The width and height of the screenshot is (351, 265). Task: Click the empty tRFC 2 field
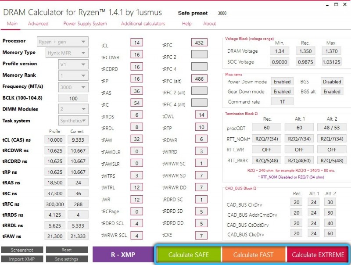(x=199, y=54)
